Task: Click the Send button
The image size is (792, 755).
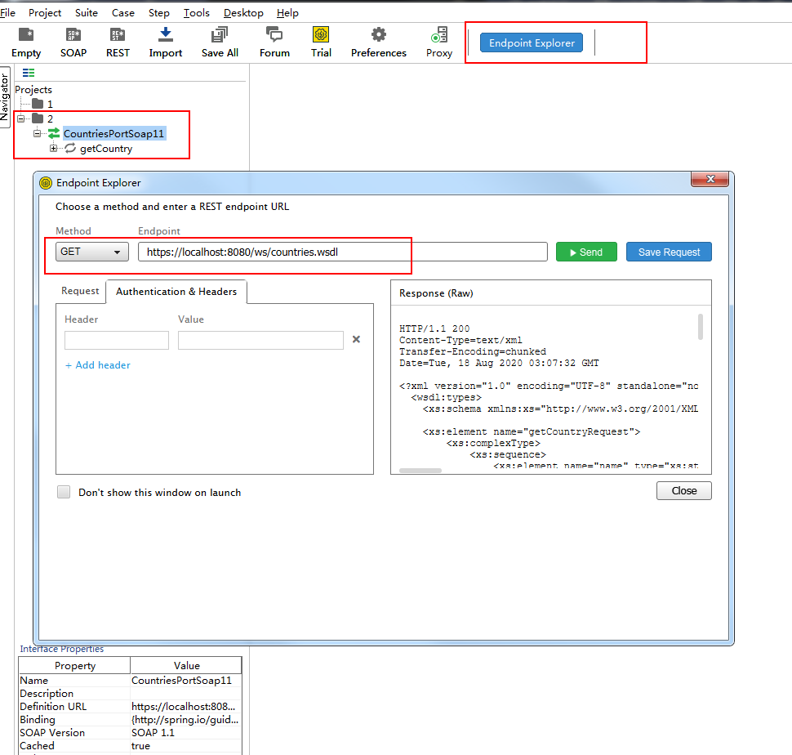Action: tap(586, 251)
